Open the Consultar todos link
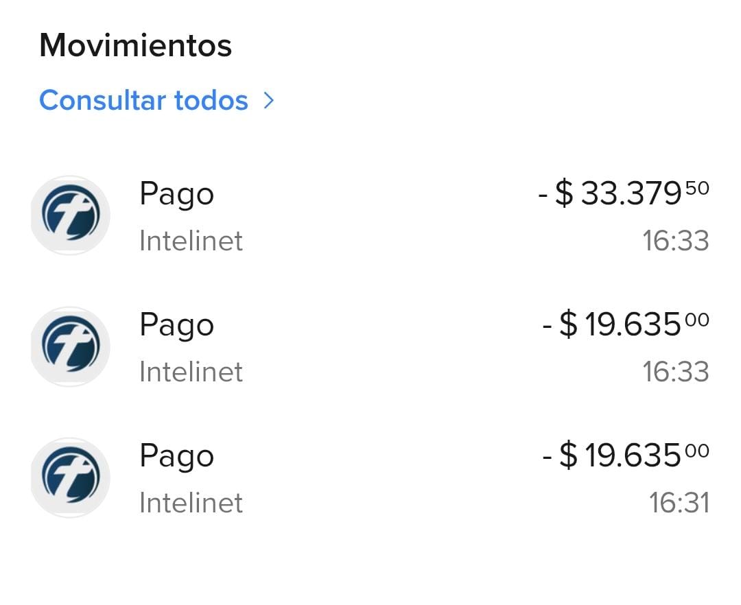Viewport: 741px width, 605px height. 143,101
